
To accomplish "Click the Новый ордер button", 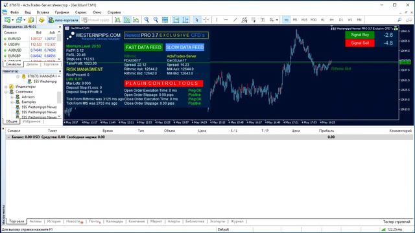I will 95,20.
